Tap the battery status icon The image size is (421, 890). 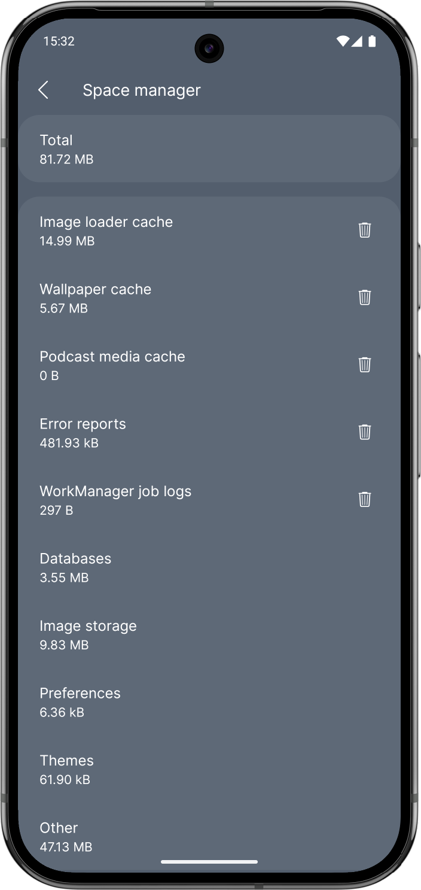(372, 41)
